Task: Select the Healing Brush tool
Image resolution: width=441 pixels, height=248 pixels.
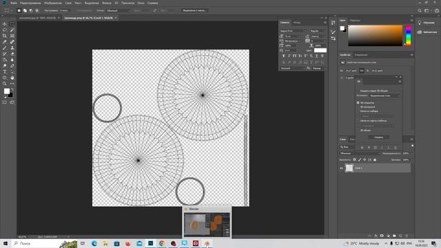Action: click(12, 42)
